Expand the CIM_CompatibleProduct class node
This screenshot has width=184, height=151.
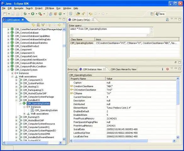(x=8, y=46)
